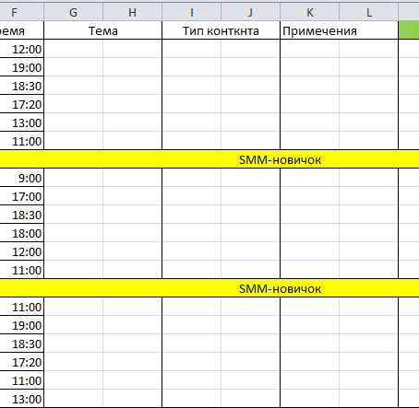Screen dimensions: 419x408
Task: Select column H header
Action: pos(132,12)
